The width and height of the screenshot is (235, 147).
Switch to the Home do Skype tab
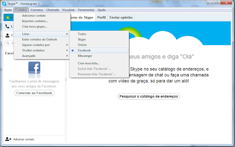[x=83, y=18]
